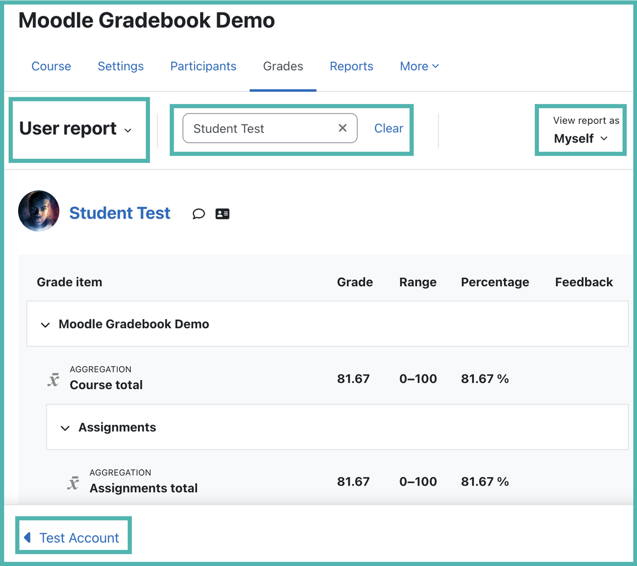Select the Grades tab
This screenshot has height=566, width=637.
coord(283,66)
